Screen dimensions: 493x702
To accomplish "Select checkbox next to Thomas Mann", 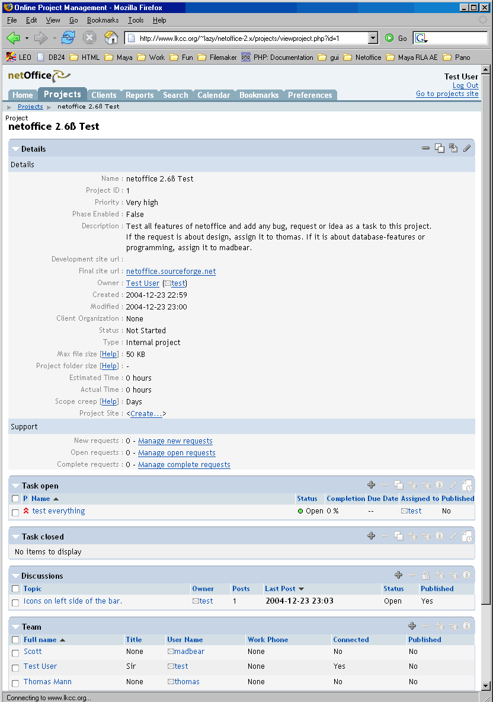I will pos(15,683).
